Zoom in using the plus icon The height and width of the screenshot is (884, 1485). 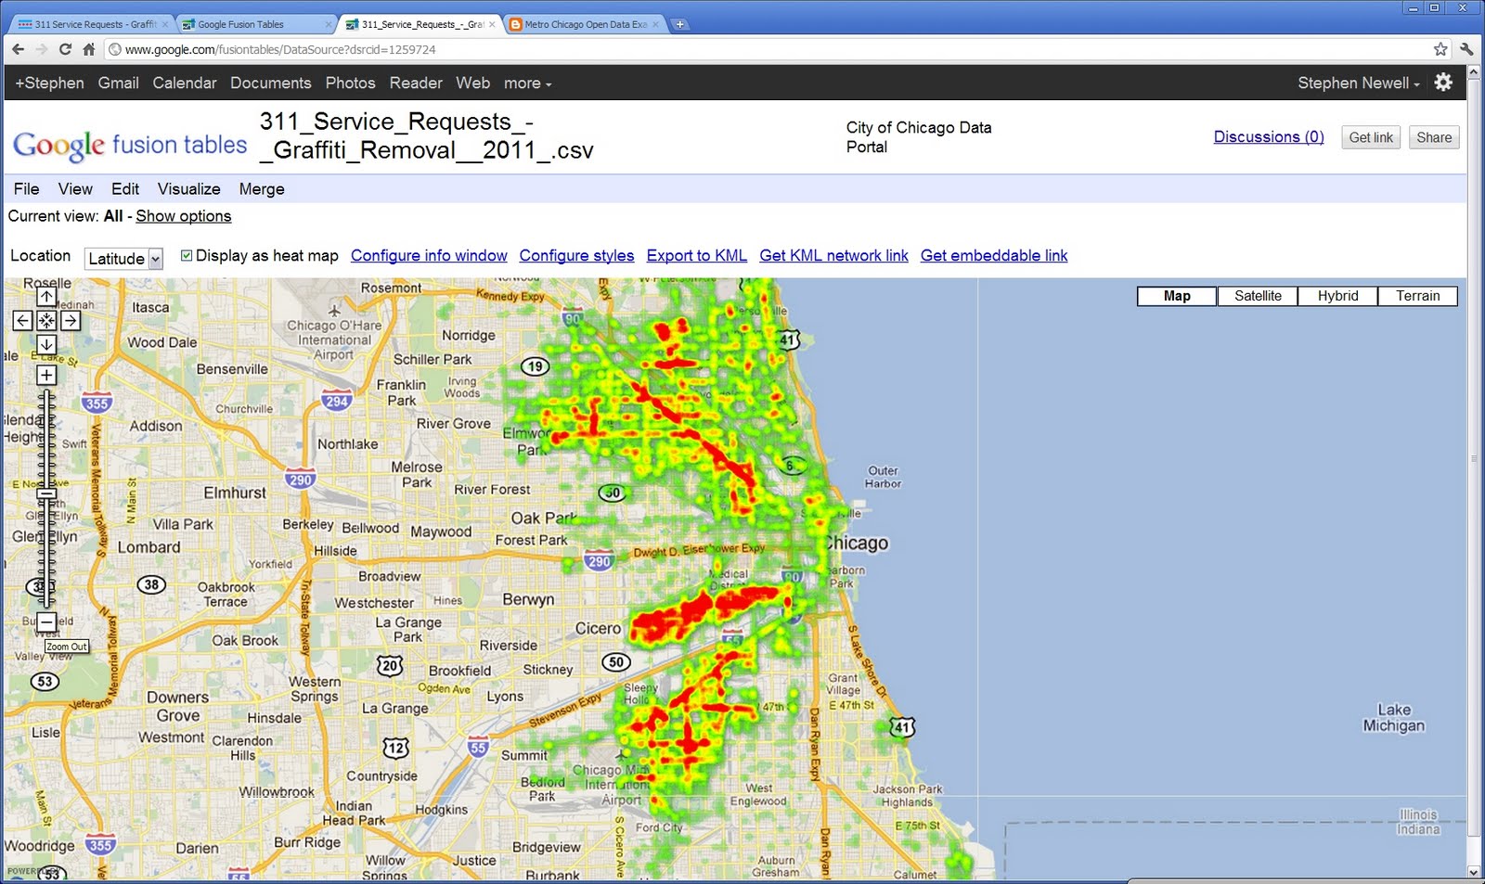[45, 375]
